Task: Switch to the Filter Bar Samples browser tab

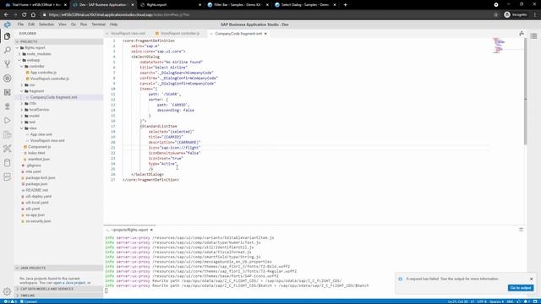Action: (x=238, y=5)
